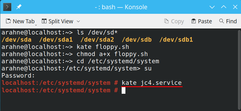Screen dimensions: 241x111
Task: Click the terminal vertical scrollbar
Action: [239, 70]
